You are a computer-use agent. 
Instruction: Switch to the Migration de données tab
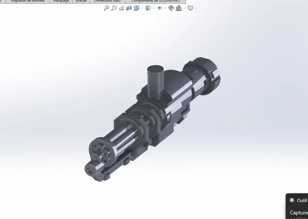coord(28,1)
